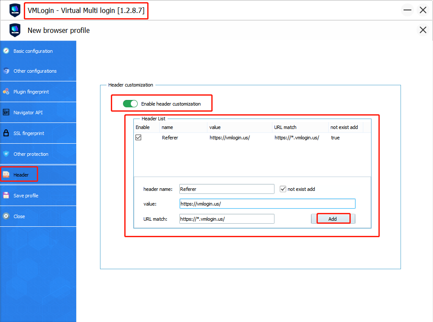The image size is (433, 322).
Task: Select the Referer row's URL match cell
Action: point(297,138)
